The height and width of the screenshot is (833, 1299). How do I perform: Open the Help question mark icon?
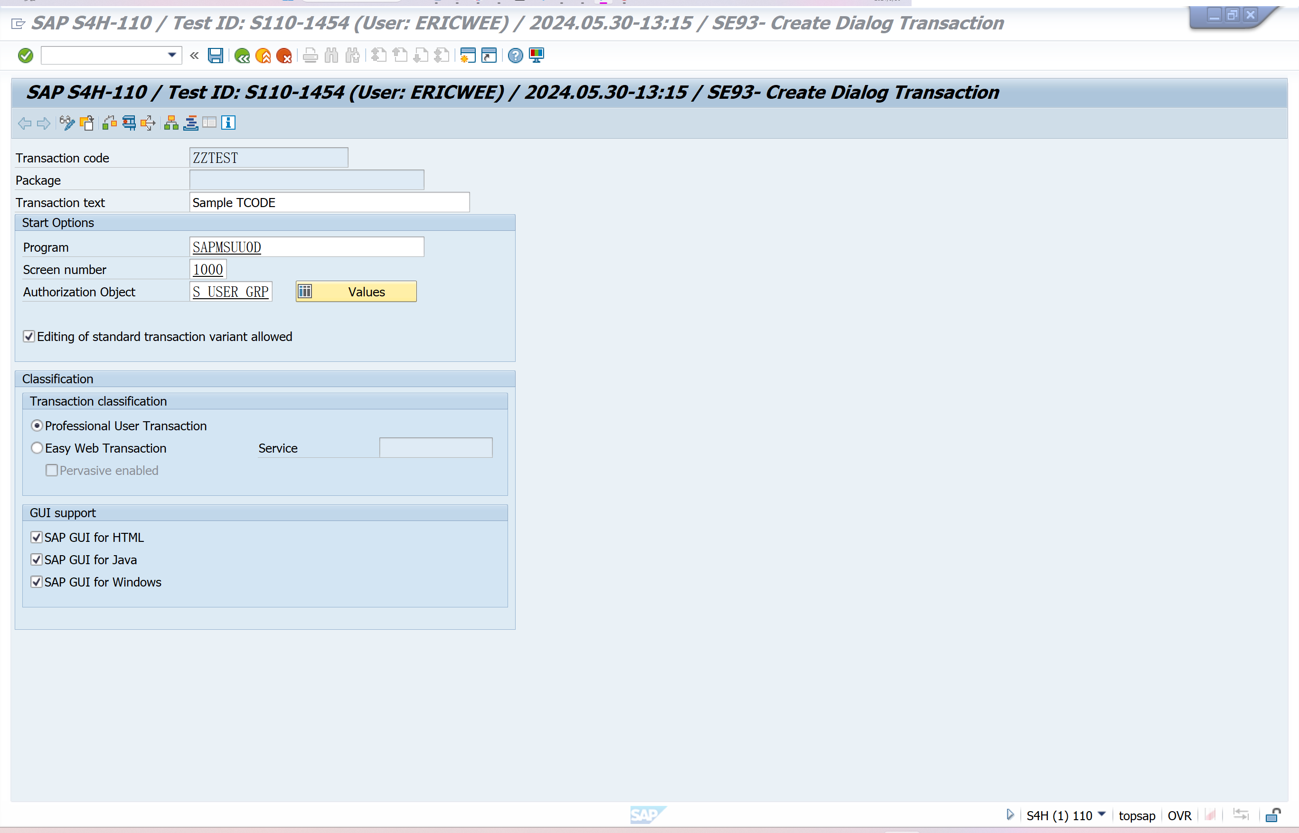point(516,56)
